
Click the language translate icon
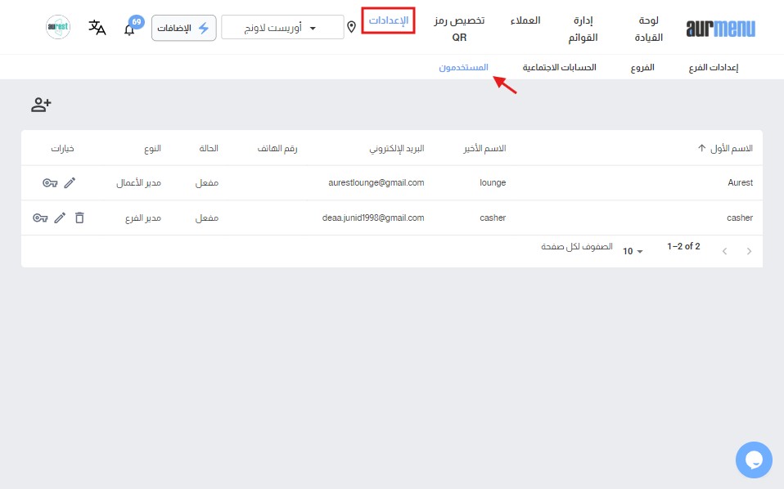(x=97, y=28)
